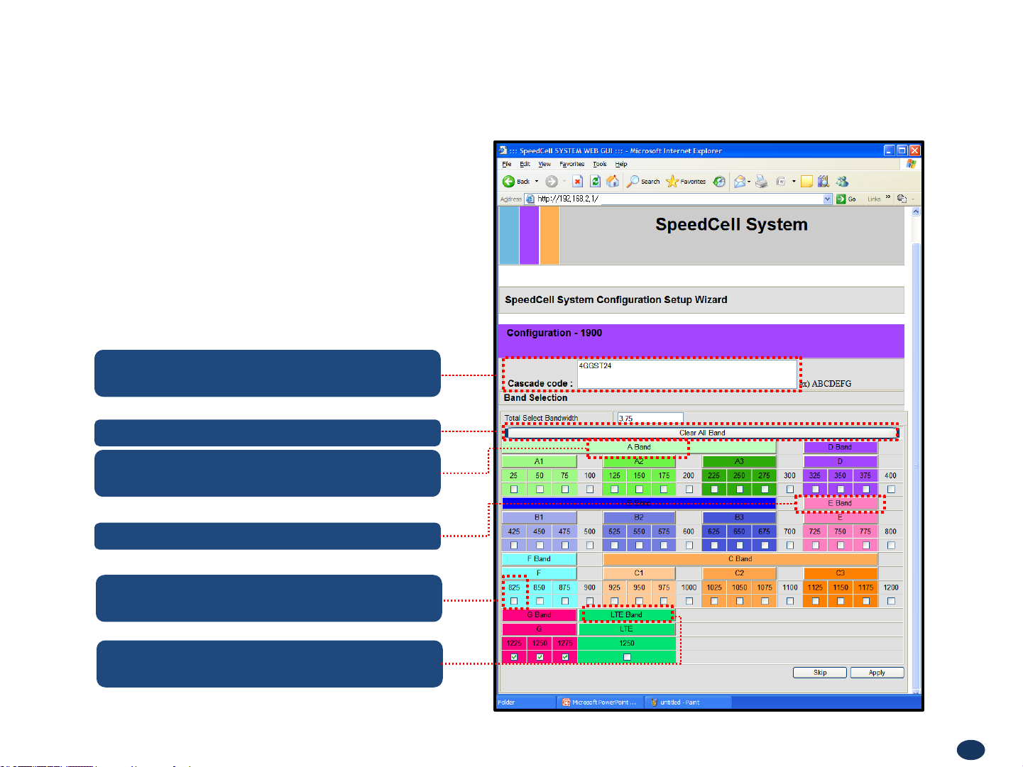Click the purple swatch in the header
This screenshot has height=767, width=1023.
pyautogui.click(x=529, y=236)
